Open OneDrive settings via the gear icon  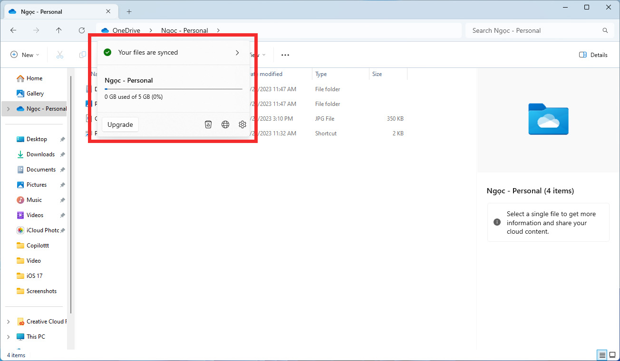242,124
